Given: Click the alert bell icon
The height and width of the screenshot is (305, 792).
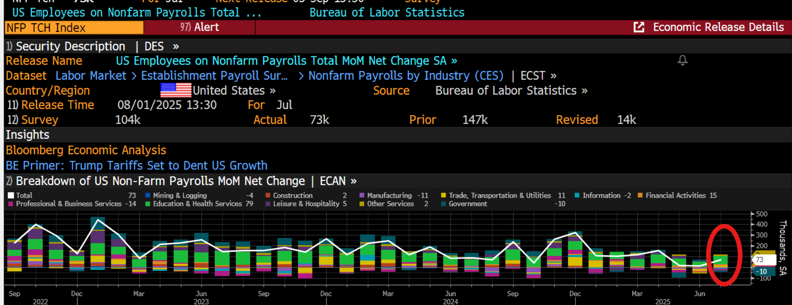Looking at the screenshot, I should point(682,60).
